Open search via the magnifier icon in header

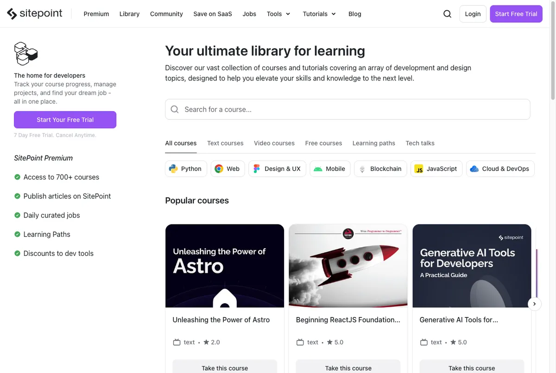pyautogui.click(x=447, y=14)
